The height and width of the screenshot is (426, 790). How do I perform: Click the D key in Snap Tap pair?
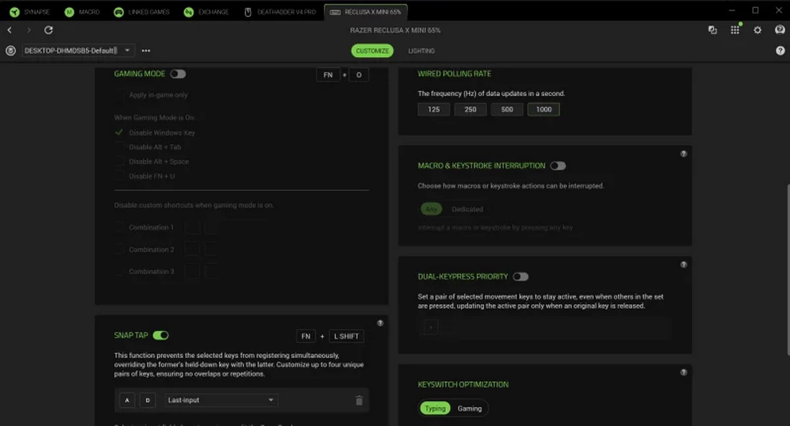click(148, 400)
